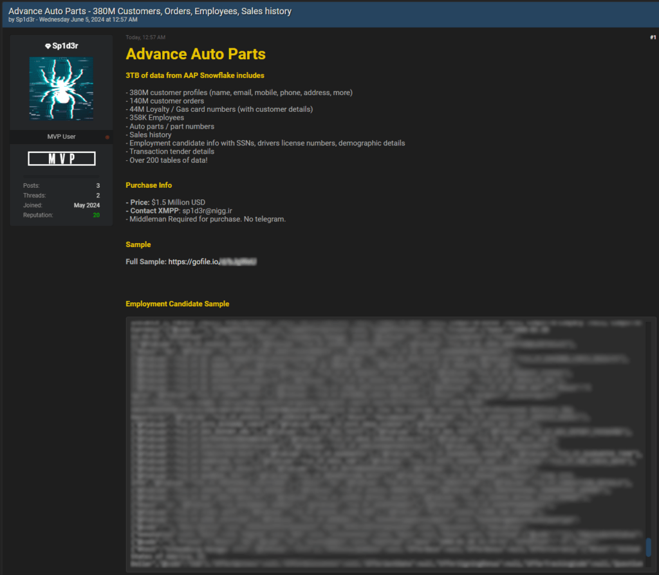
Task: Click the 'Price: $1.5 Million USD' line
Action: point(165,203)
